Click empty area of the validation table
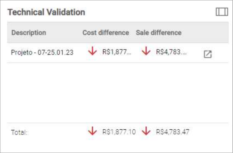The image size is (233, 153). click(x=118, y=93)
